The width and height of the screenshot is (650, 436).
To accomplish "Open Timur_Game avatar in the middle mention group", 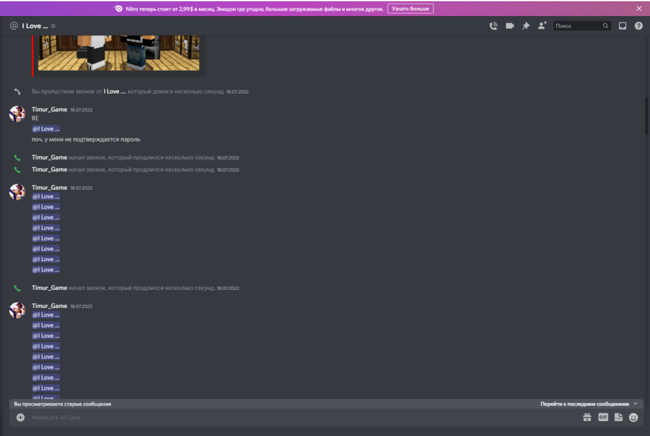I will click(x=17, y=192).
